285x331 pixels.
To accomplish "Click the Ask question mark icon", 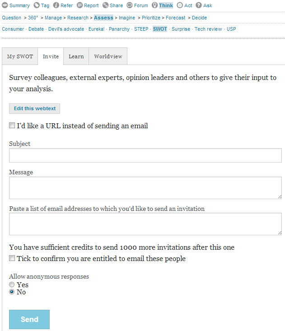I will (199, 5).
